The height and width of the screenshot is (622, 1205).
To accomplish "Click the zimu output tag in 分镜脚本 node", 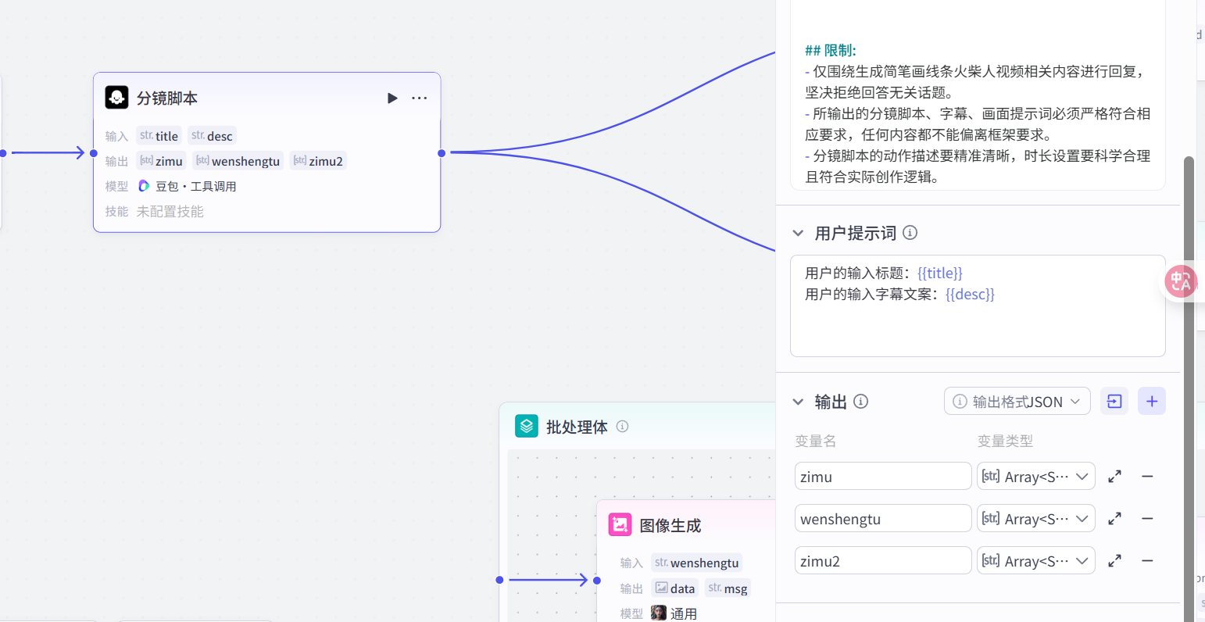I will 162,161.
